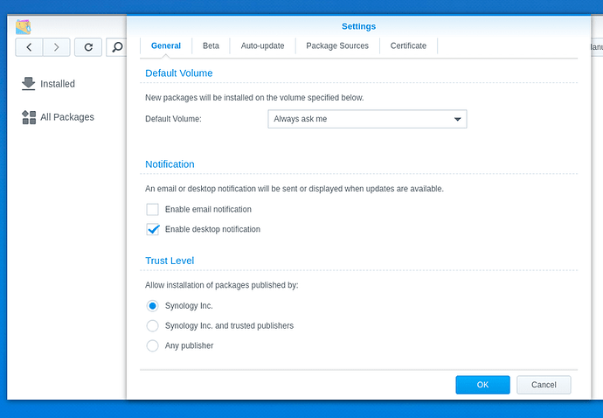603x418 pixels.
Task: Open the Default Volume dropdown
Action: pyautogui.click(x=367, y=119)
